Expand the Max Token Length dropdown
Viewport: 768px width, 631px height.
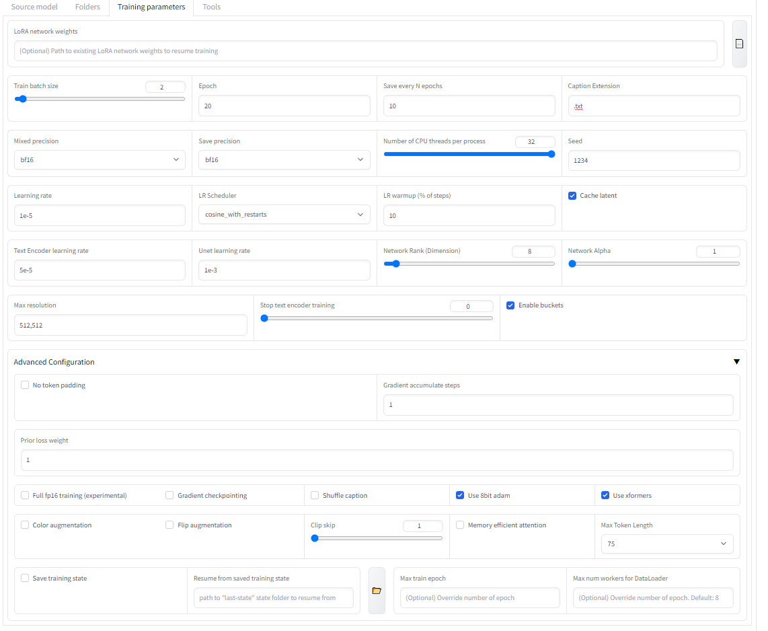(x=666, y=544)
